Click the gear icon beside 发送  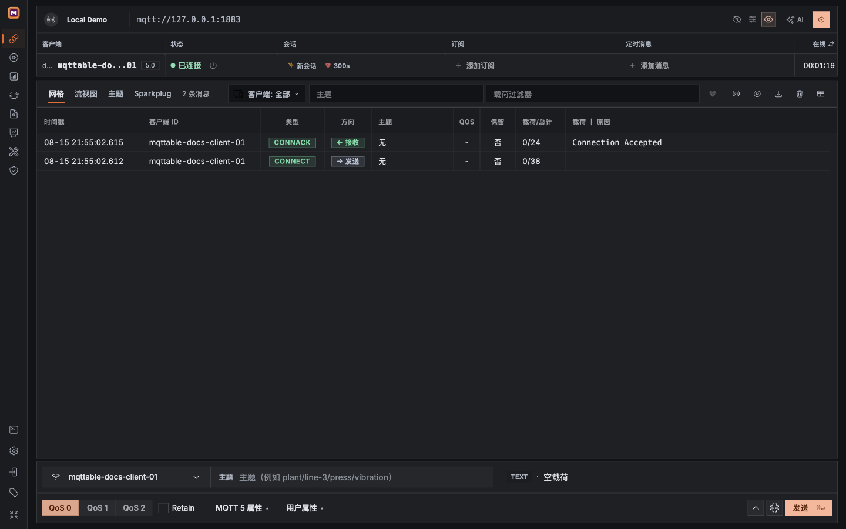(775, 508)
